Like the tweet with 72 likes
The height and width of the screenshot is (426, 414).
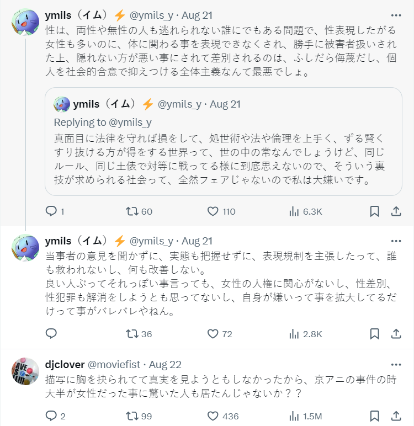point(213,334)
